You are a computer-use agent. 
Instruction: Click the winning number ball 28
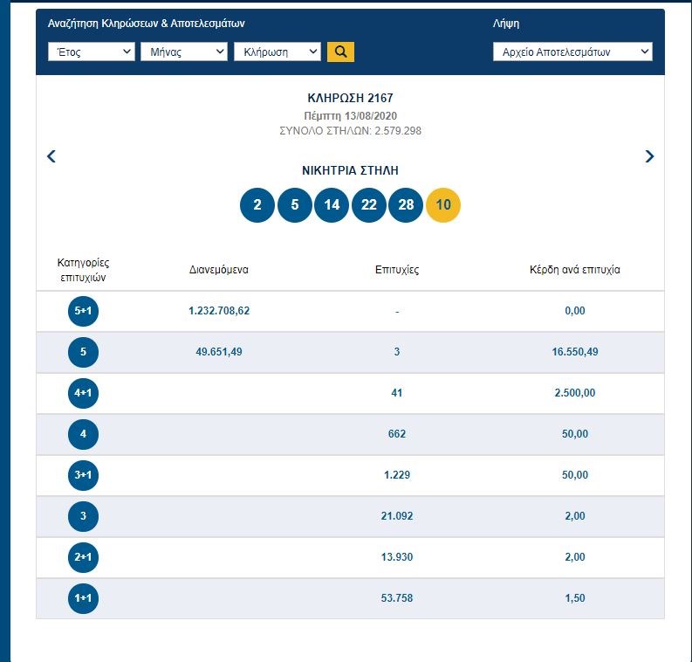pos(406,206)
